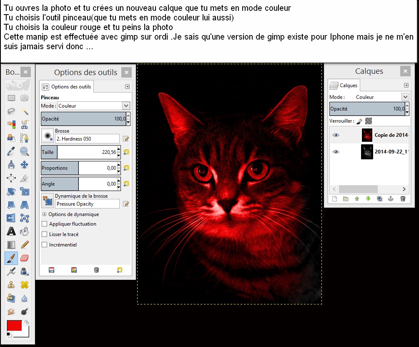419x347 pixels.
Task: Enable 'Incrémentiel' checkbox
Action: tap(45, 245)
